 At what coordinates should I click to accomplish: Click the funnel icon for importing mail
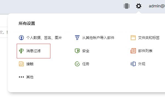click(77, 38)
